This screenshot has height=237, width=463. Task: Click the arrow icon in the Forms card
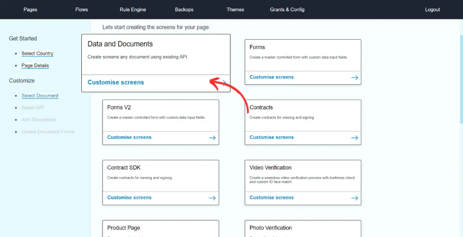(354, 78)
